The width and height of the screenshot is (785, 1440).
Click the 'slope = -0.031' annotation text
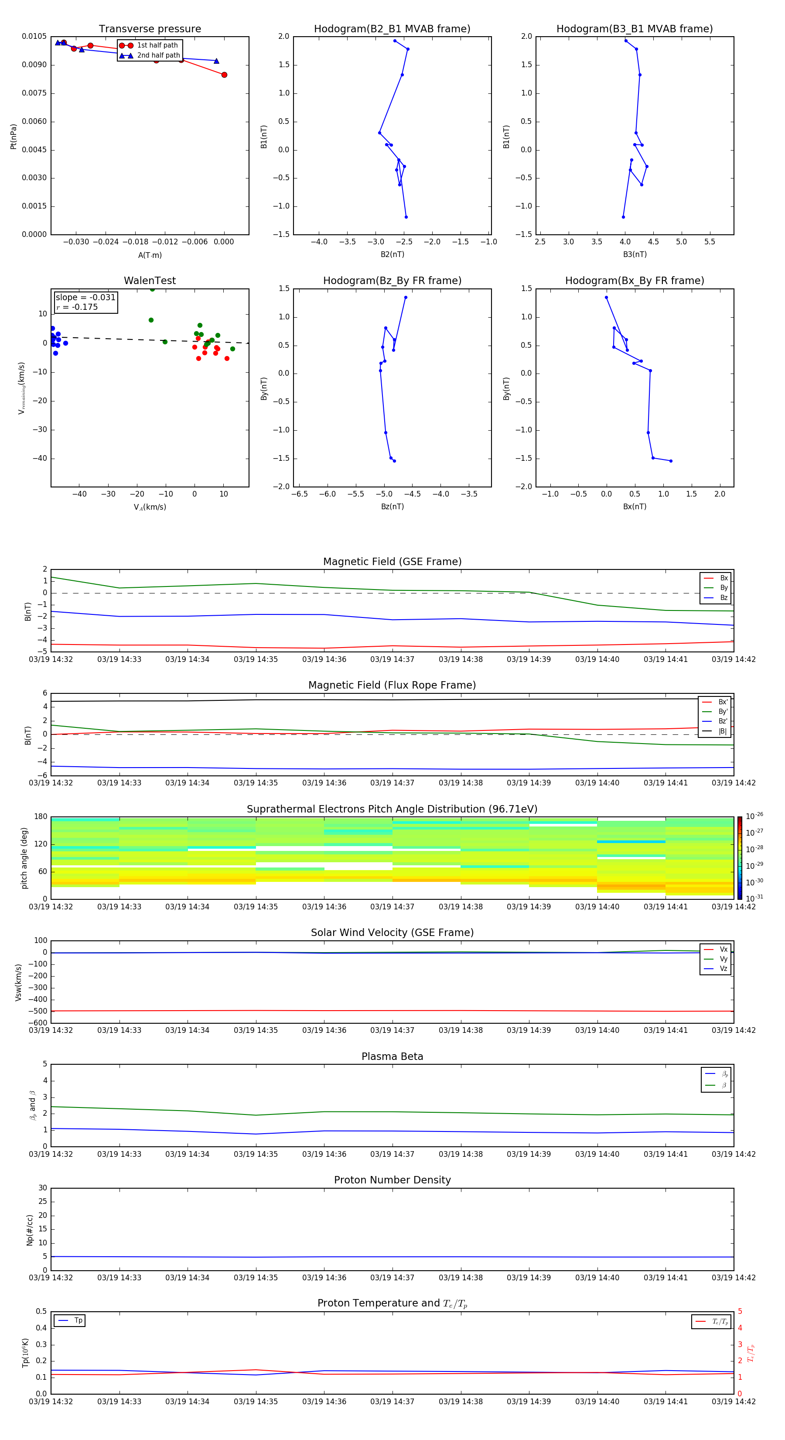point(85,298)
